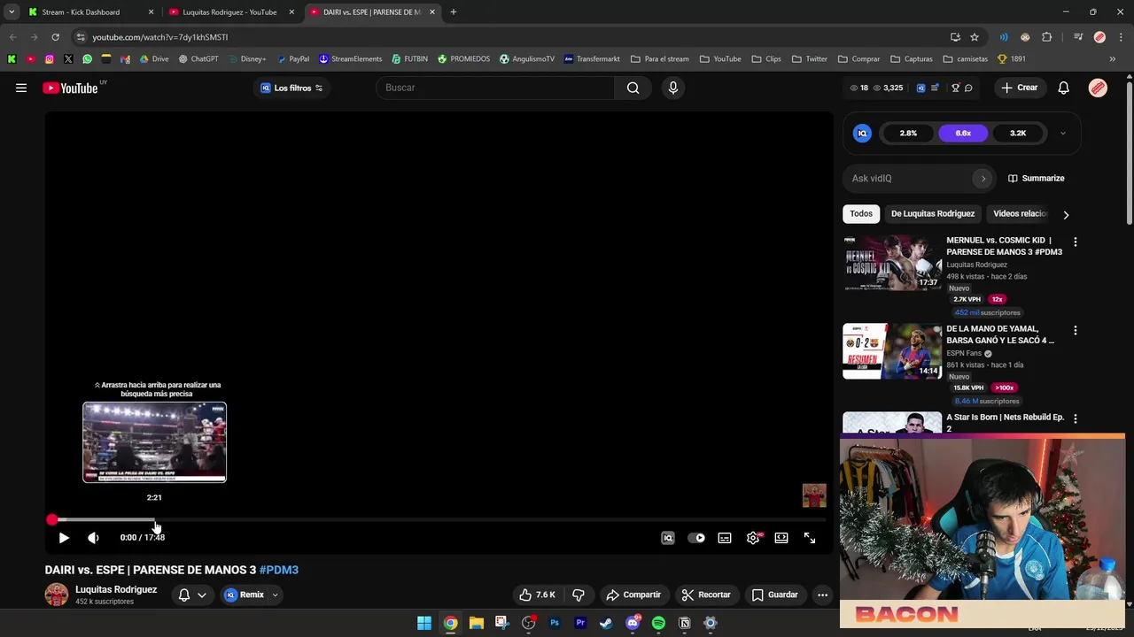1134x637 pixels.
Task: Dislike the video
Action: click(x=579, y=595)
